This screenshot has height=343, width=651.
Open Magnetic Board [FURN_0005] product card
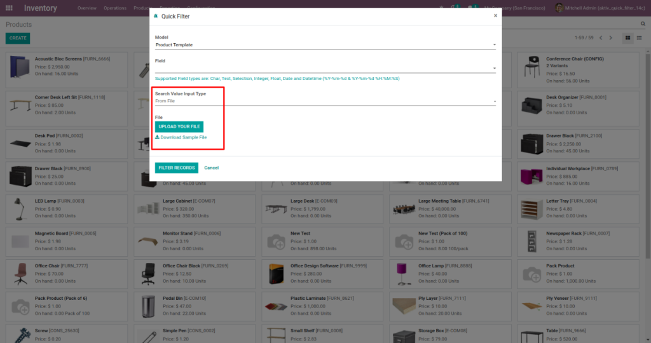click(x=66, y=241)
